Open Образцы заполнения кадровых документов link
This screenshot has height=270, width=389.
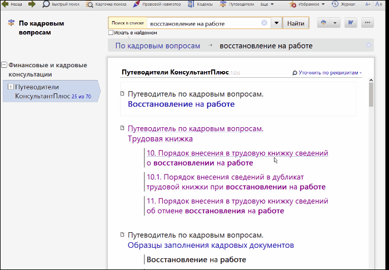coord(211,245)
